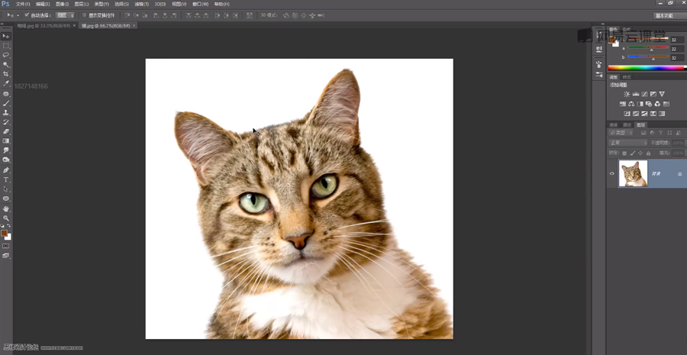Add a Brightness/Contrast adjustment
Viewport: 687px width, 355px height.
pyautogui.click(x=627, y=94)
